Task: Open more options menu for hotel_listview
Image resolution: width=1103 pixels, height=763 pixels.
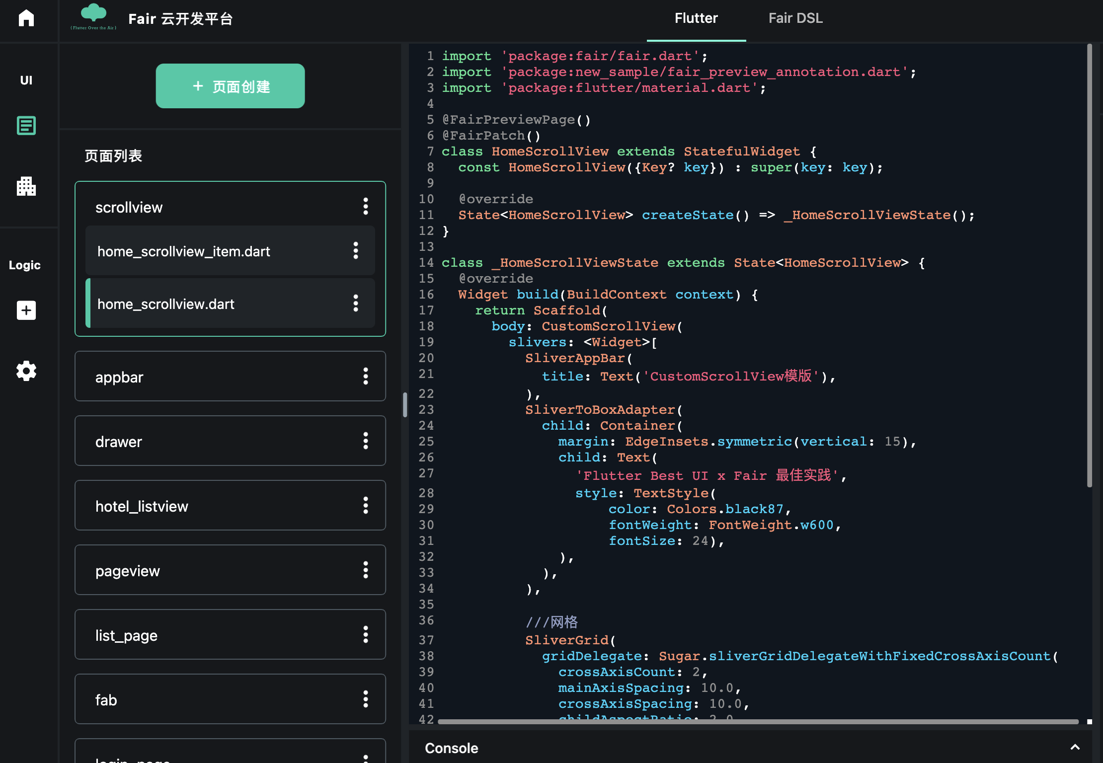Action: pos(366,506)
